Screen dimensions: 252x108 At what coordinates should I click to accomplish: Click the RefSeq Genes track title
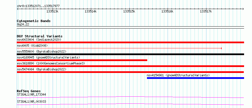(29, 91)
